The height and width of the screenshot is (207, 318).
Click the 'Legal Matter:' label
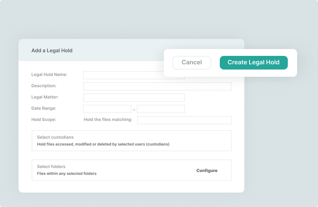[45, 97]
